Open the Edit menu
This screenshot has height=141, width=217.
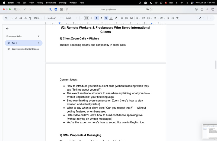point(24,3)
